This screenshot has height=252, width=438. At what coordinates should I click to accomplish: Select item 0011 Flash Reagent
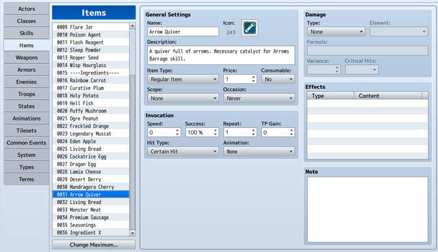[91, 42]
